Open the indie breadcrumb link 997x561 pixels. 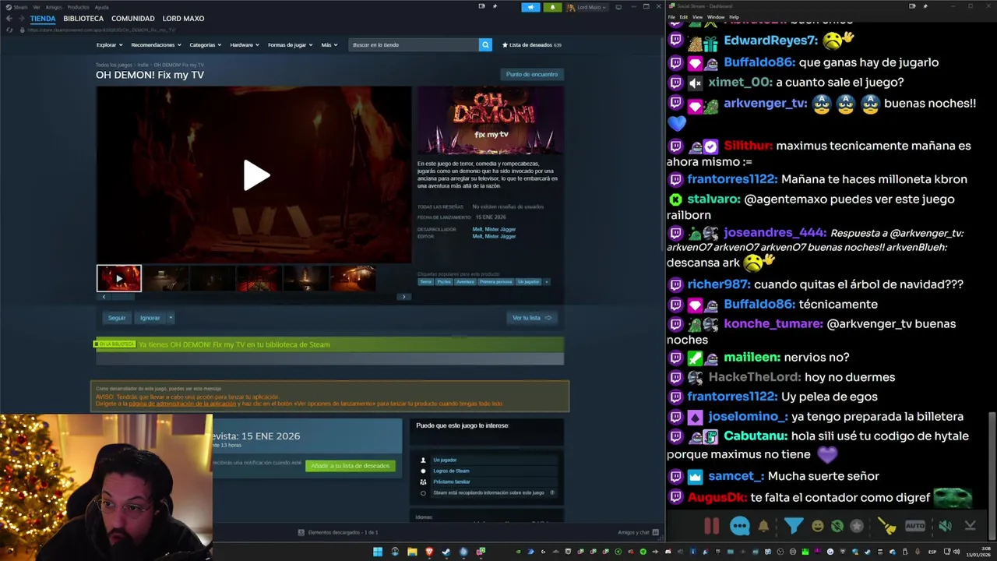(143, 65)
